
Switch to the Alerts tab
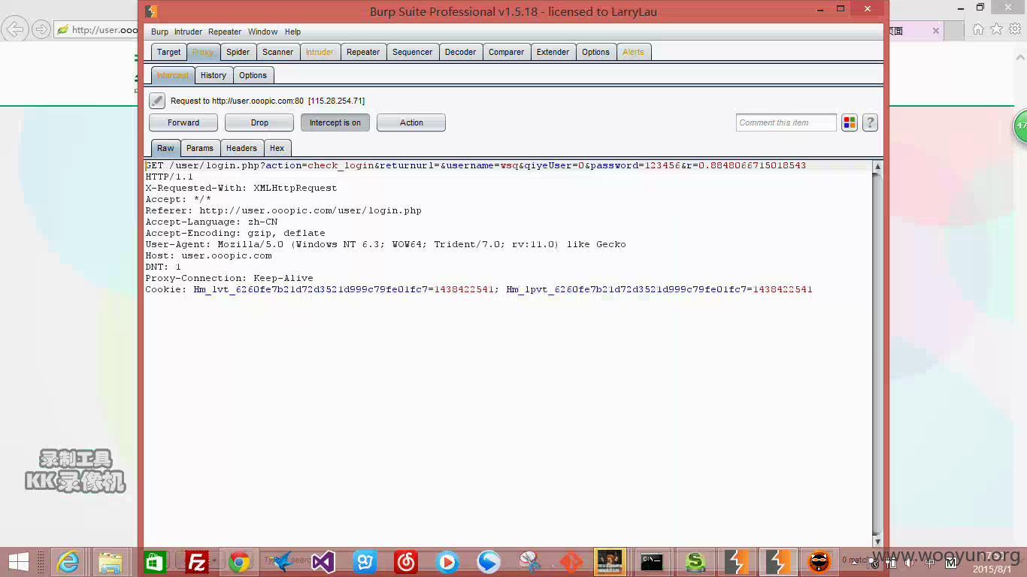[x=633, y=52]
